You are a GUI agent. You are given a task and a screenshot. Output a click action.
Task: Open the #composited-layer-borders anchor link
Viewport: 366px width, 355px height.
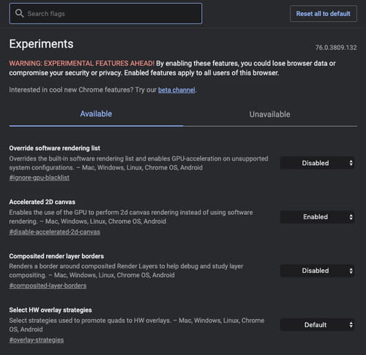(x=48, y=285)
